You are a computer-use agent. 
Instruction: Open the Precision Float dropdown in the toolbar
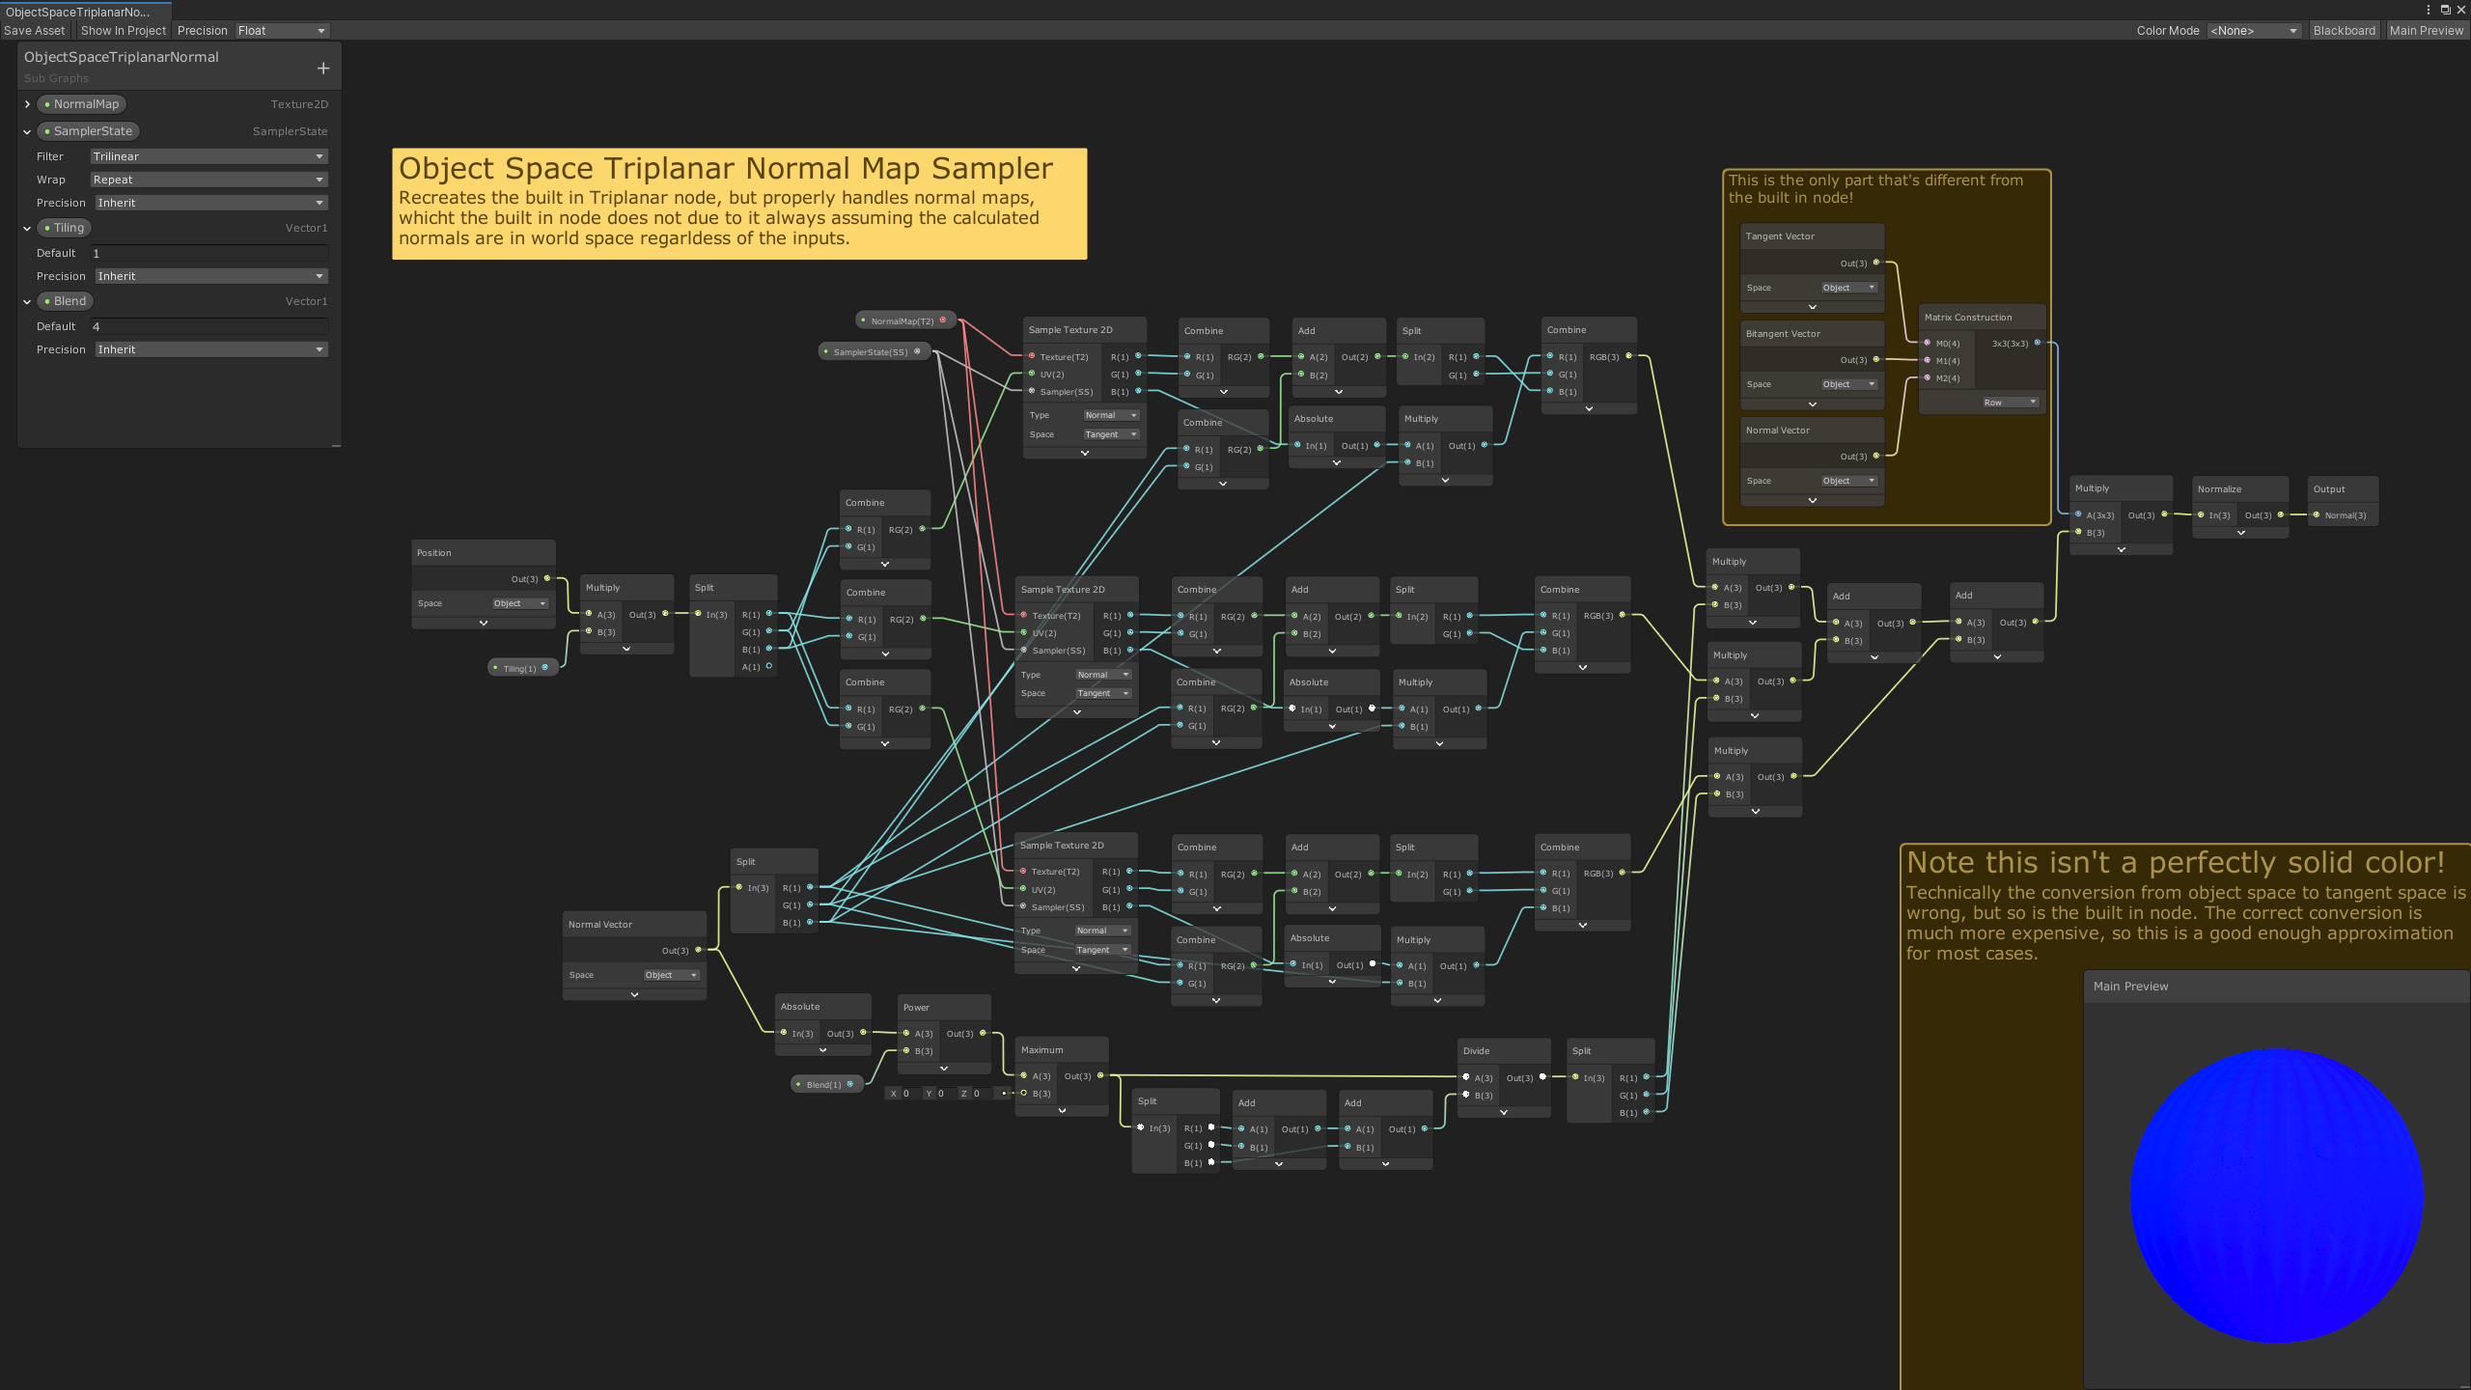(281, 31)
